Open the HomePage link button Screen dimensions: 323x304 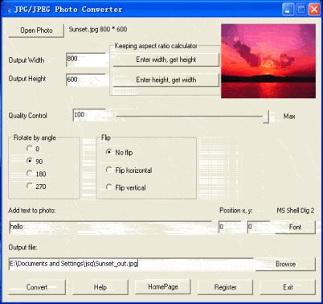163,287
